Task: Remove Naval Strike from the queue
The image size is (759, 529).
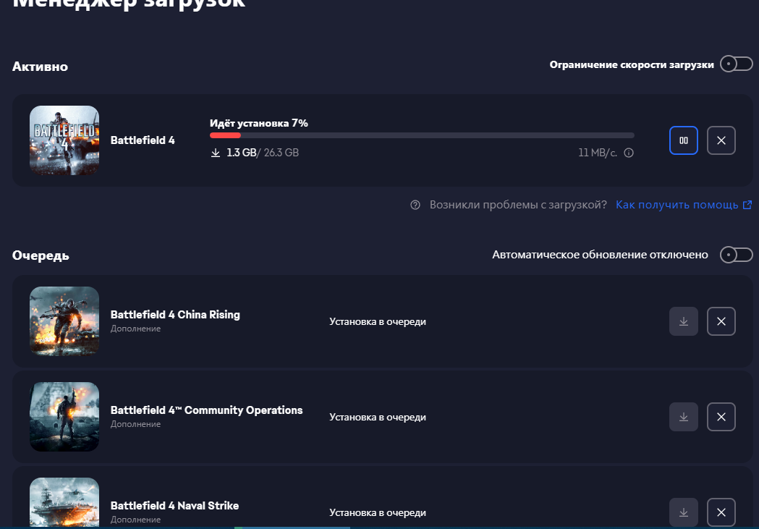Action: point(721,512)
